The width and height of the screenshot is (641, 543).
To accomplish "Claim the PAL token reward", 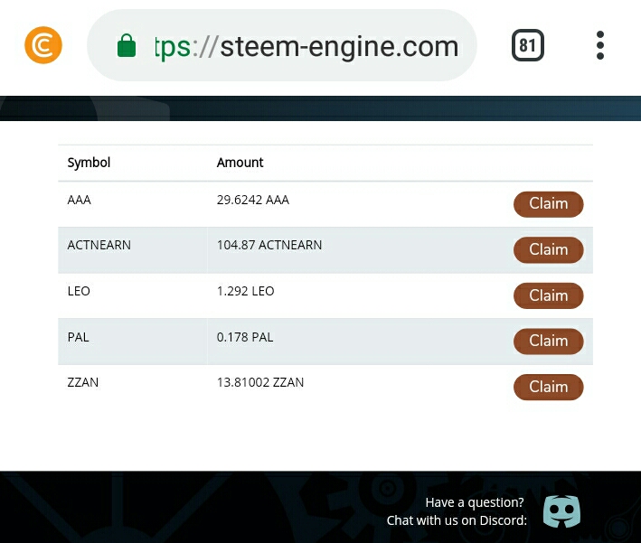I will (548, 342).
